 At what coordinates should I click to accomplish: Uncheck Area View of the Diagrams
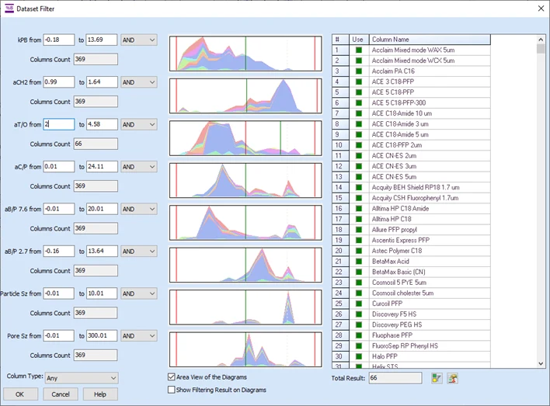[x=172, y=377]
